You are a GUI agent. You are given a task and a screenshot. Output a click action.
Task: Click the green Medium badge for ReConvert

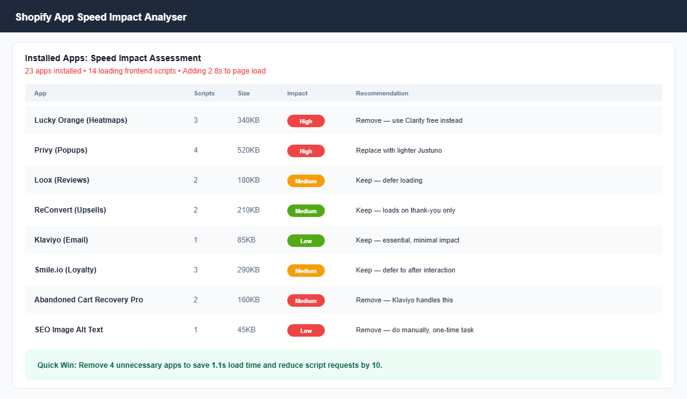click(x=305, y=210)
